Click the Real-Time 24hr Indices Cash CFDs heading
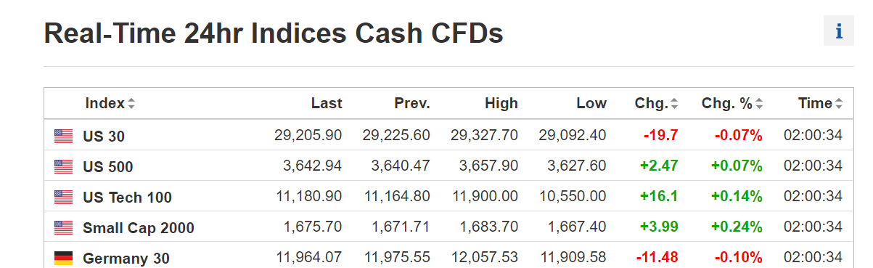This screenshot has width=873, height=268. click(274, 33)
